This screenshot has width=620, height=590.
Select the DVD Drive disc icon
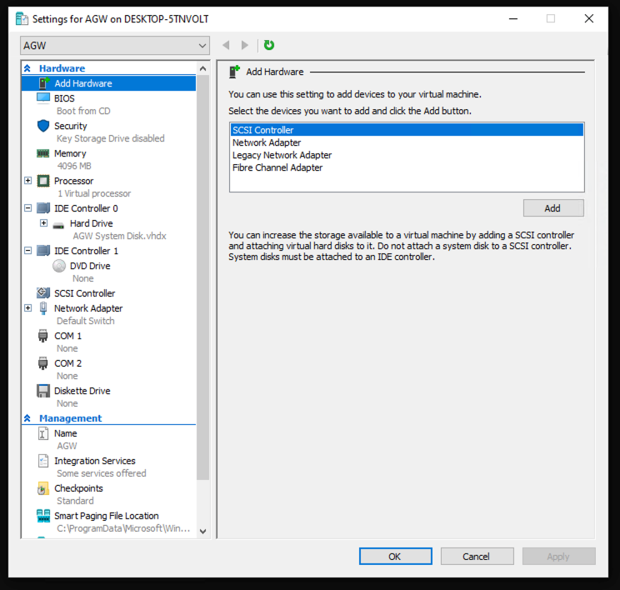click(x=59, y=266)
